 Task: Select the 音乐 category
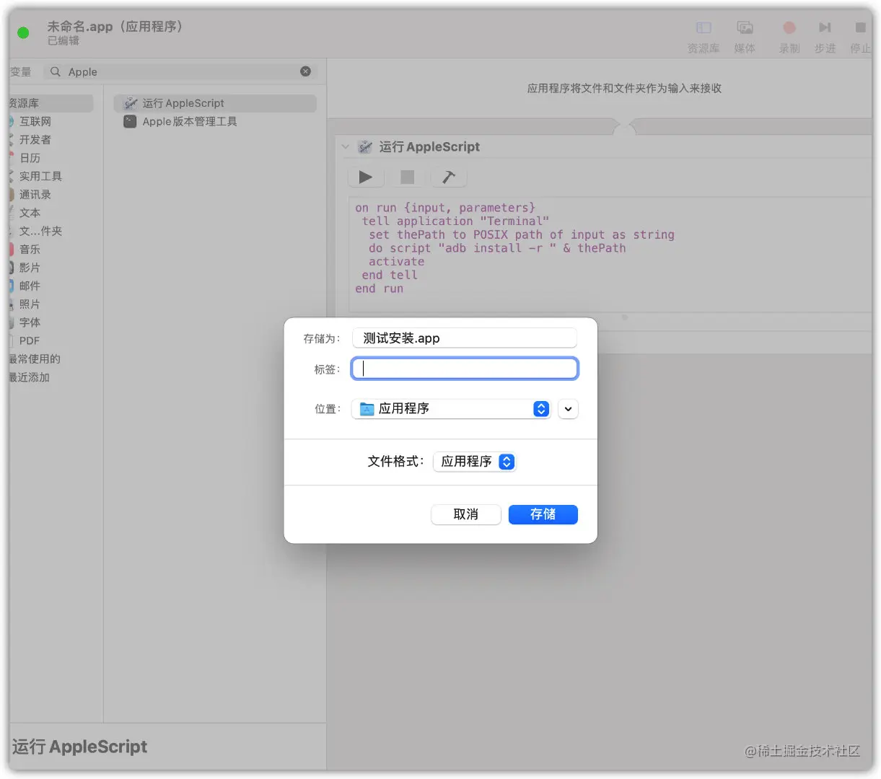[x=30, y=249]
